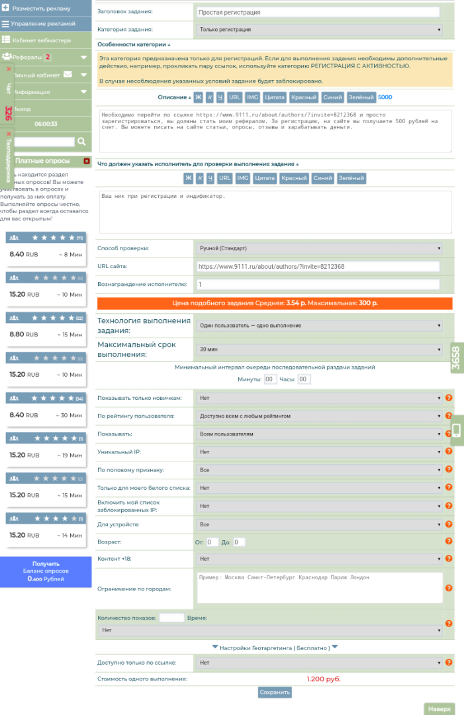Open Способ проверки dropdown
This screenshot has width=464, height=715.
tap(319, 248)
